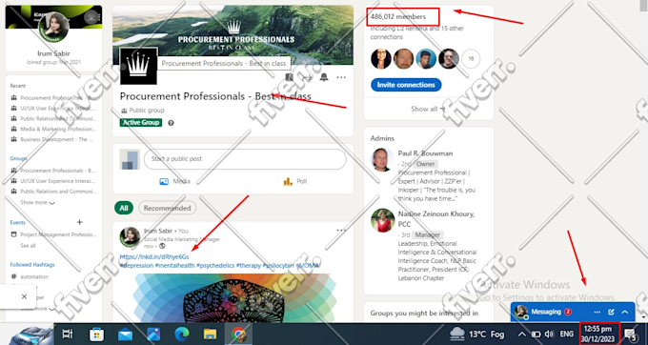Open Task View in the taskbar
The image size is (648, 345).
(x=67, y=334)
